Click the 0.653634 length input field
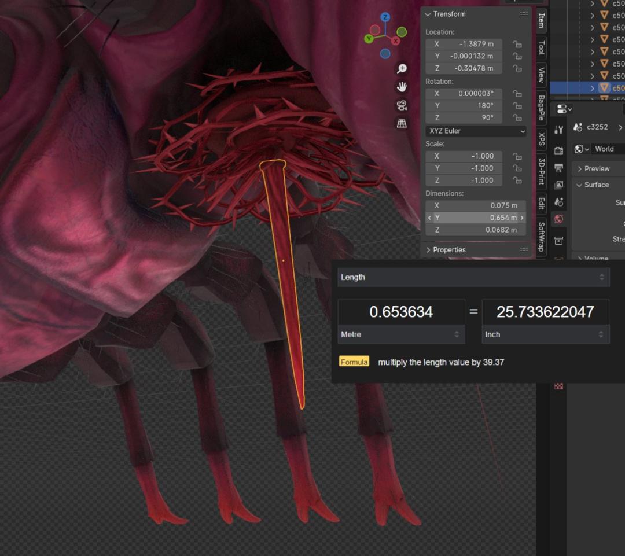The image size is (625, 556). point(401,312)
